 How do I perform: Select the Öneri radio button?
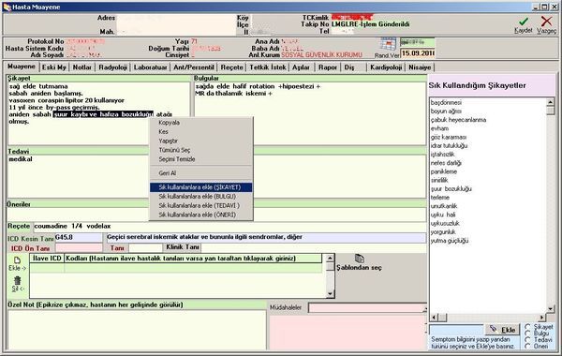point(527,346)
